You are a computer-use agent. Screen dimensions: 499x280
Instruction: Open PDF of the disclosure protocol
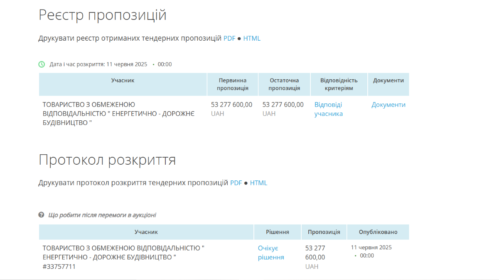click(x=236, y=183)
